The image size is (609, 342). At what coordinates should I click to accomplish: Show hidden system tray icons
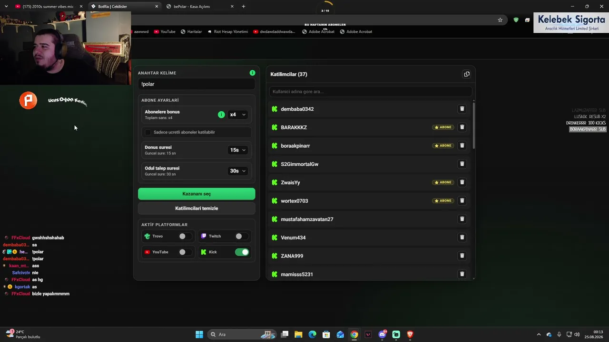point(539,334)
